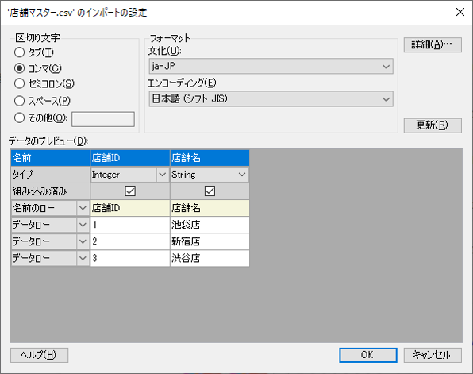The width and height of the screenshot is (473, 374).
Task: Uncheck the 組み込み済み checkbox for 店舗名
Action: 210,191
